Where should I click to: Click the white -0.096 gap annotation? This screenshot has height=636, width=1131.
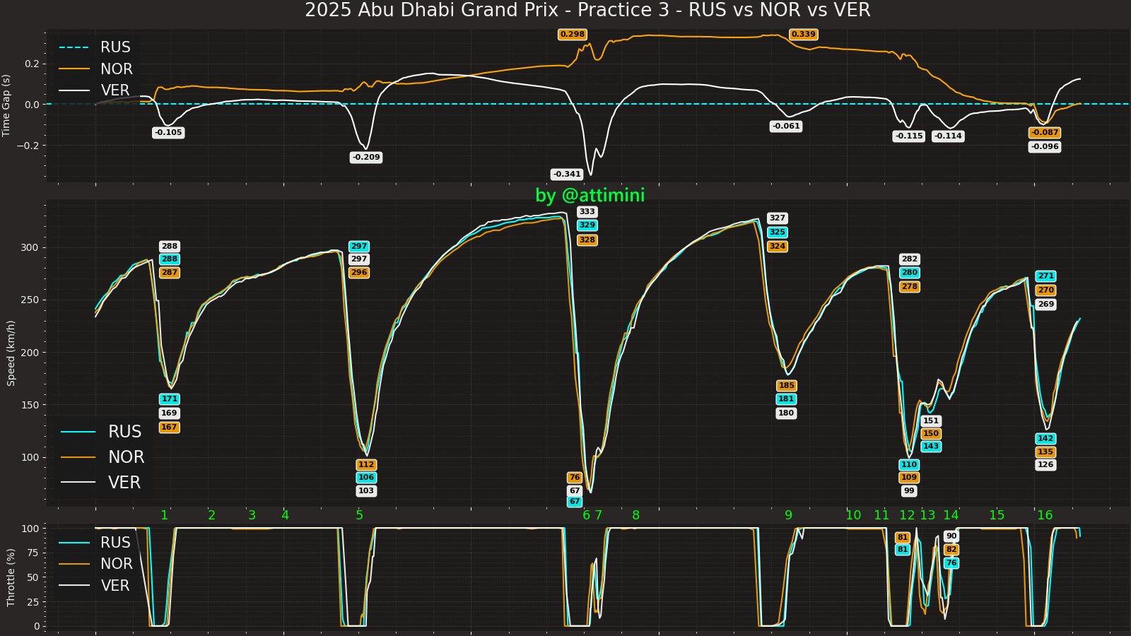coord(1045,147)
